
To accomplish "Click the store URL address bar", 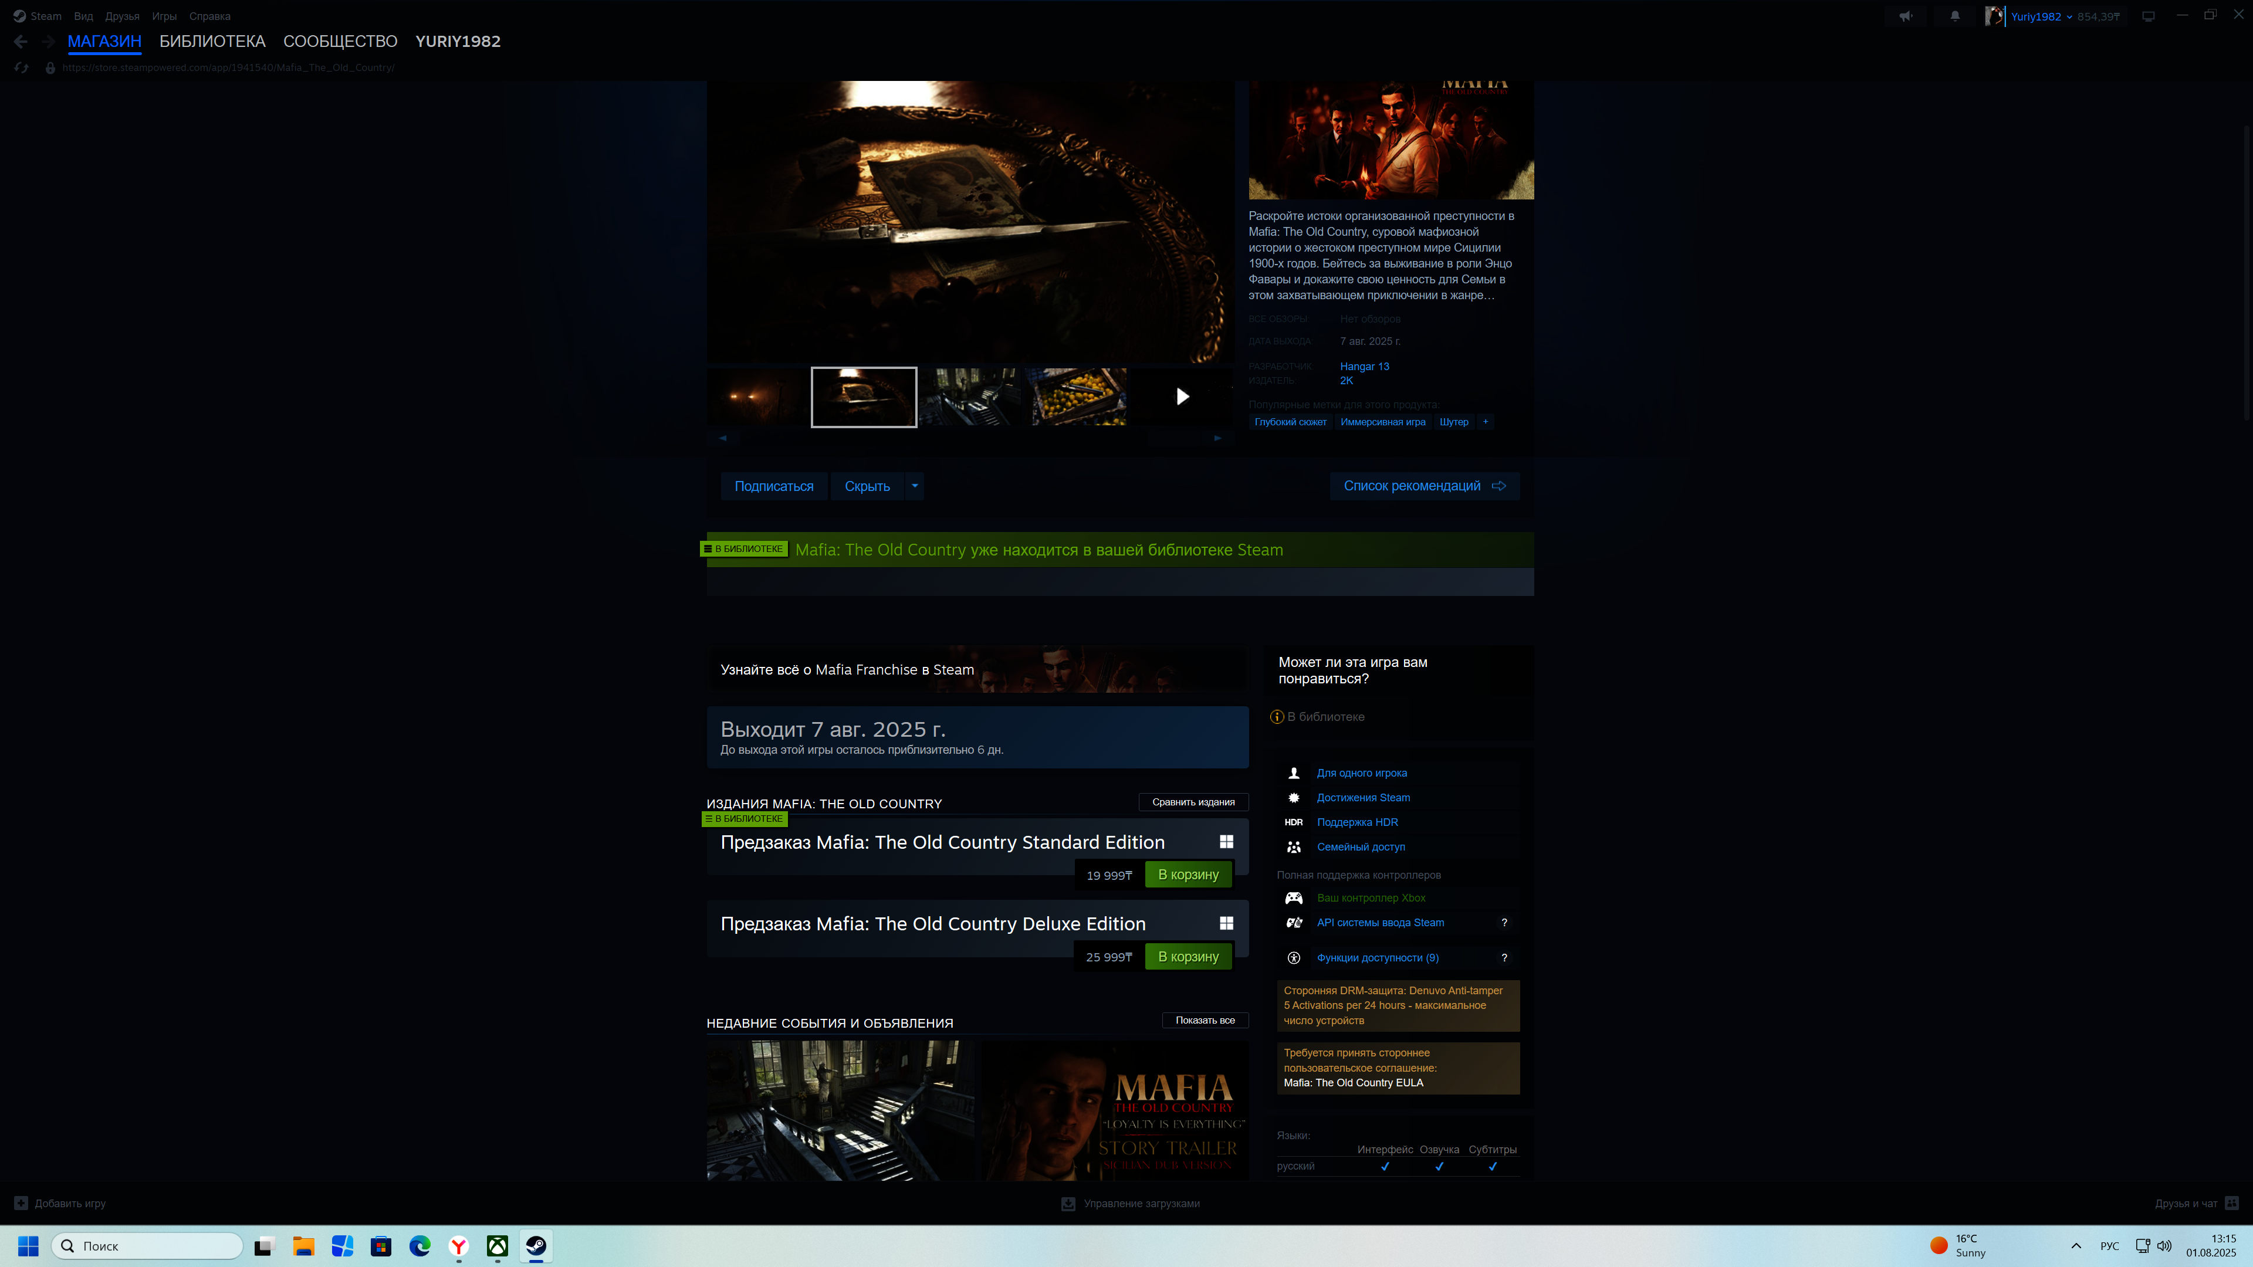I will 228,67.
